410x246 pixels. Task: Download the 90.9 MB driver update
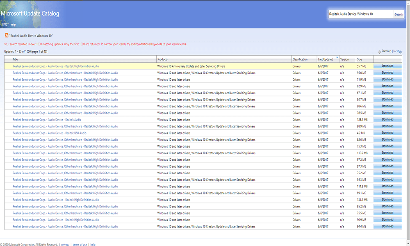coord(387,220)
